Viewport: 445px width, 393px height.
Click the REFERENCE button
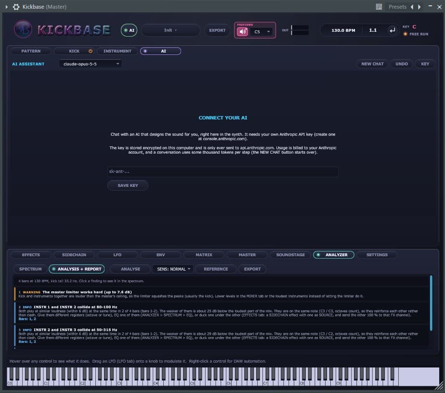click(216, 269)
